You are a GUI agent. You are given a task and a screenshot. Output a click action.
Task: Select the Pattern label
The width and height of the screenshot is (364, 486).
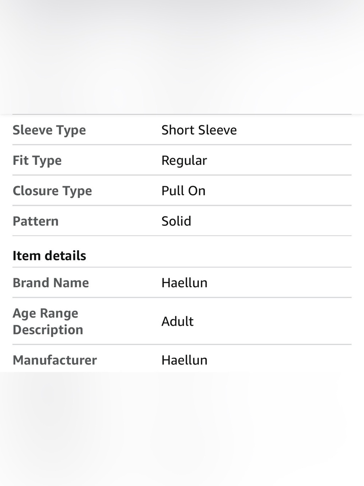(x=36, y=221)
